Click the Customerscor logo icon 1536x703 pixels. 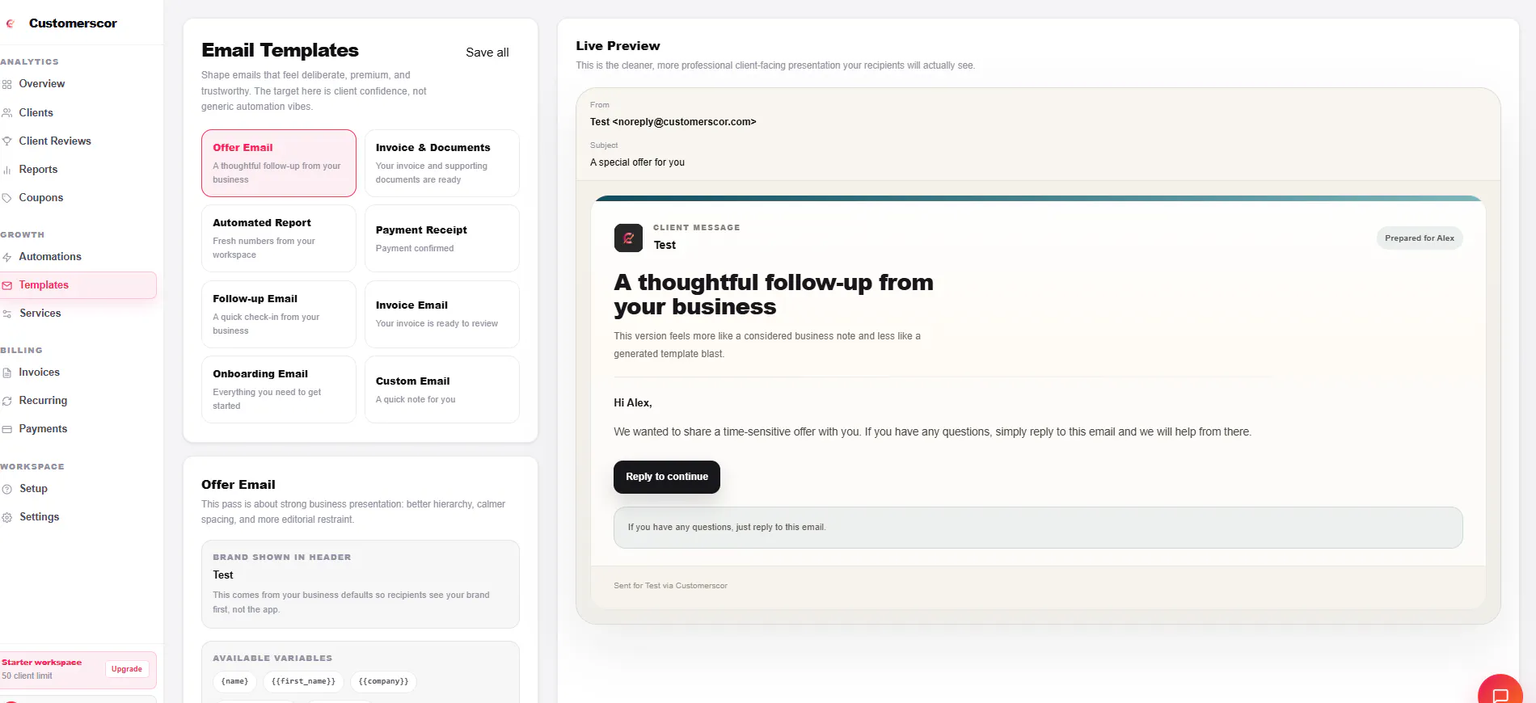(x=11, y=23)
